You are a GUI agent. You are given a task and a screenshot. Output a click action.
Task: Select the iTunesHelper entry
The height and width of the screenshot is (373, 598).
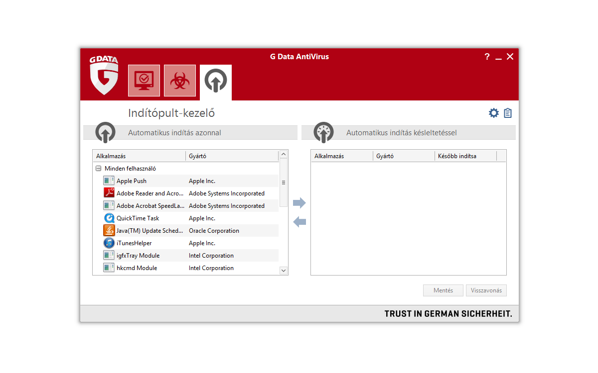[x=135, y=243]
